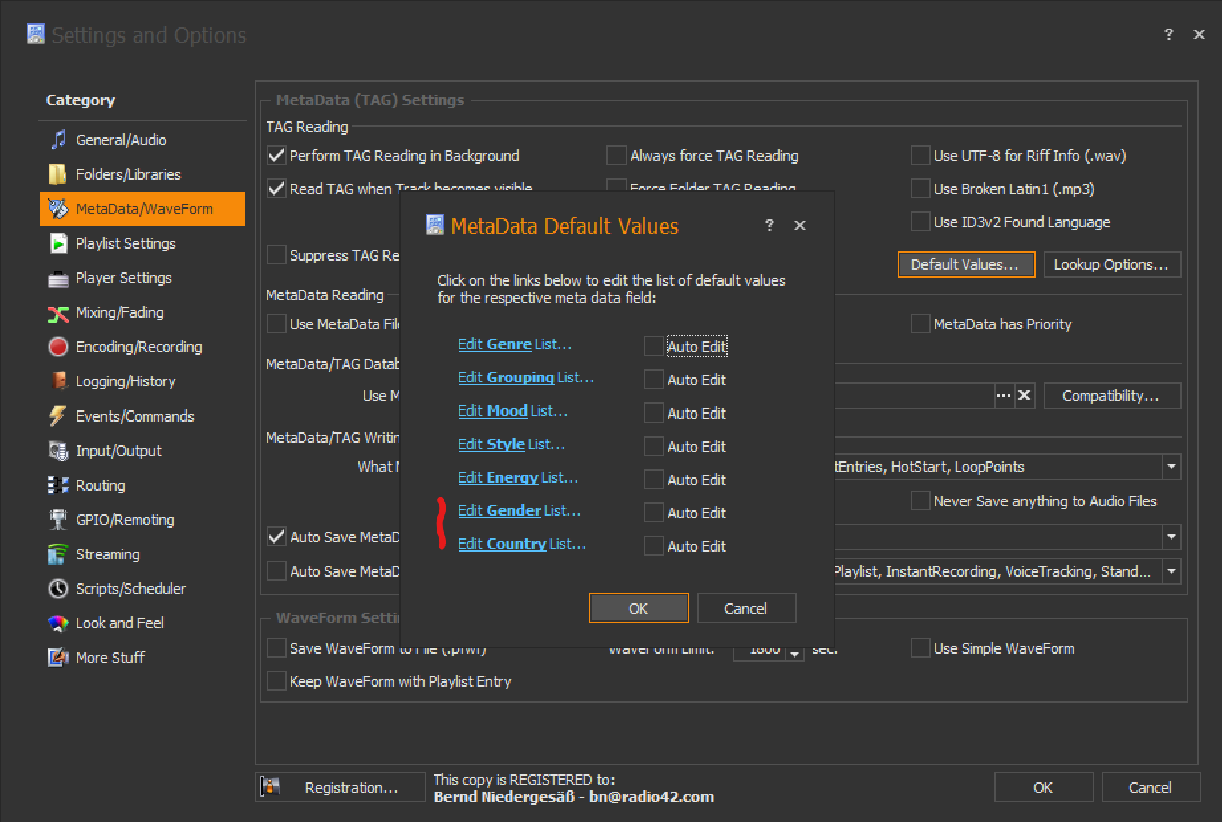Expand the HotStart, LoopPoints dropdown arrow
Image resolution: width=1222 pixels, height=822 pixels.
point(1172,467)
